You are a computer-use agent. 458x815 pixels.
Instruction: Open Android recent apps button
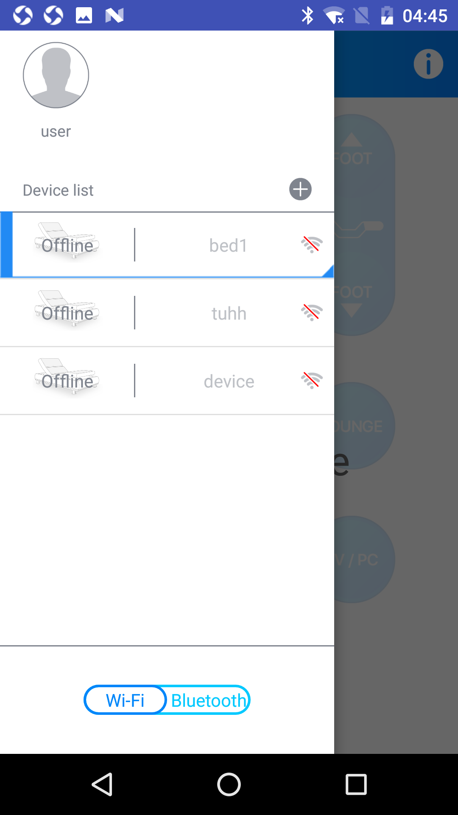pyautogui.click(x=356, y=784)
